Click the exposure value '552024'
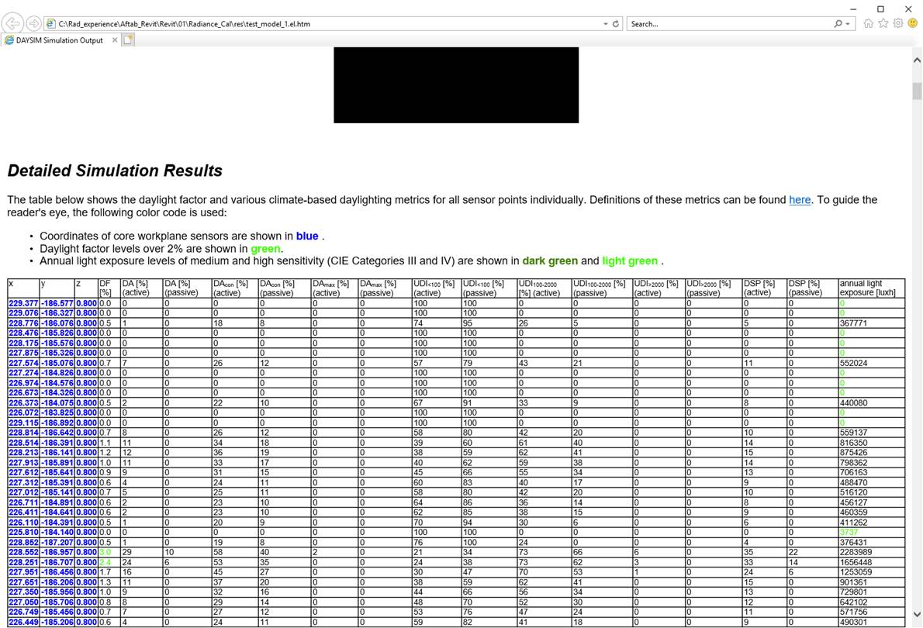 (853, 363)
